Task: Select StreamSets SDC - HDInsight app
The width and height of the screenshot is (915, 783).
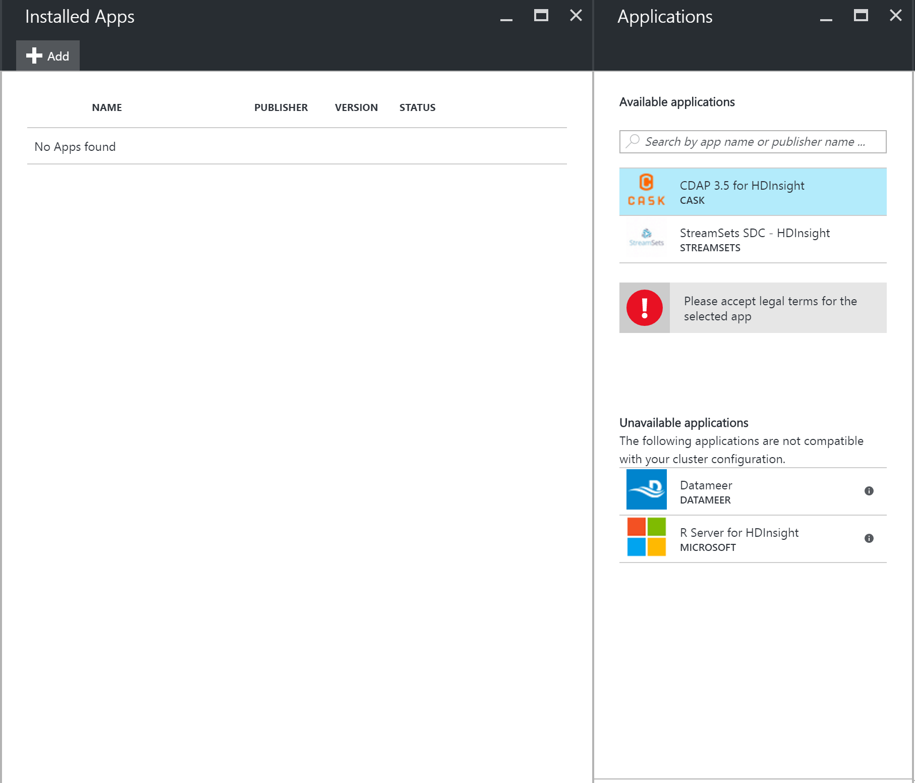Action: 753,239
